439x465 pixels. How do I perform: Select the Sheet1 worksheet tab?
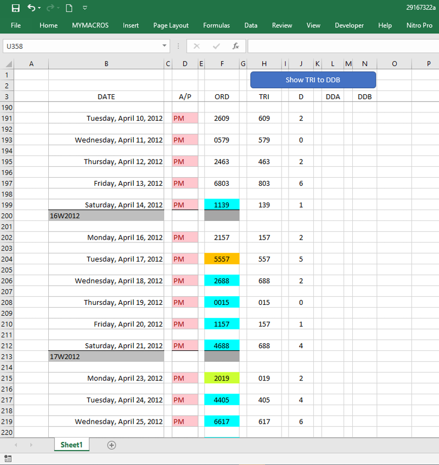pos(71,445)
